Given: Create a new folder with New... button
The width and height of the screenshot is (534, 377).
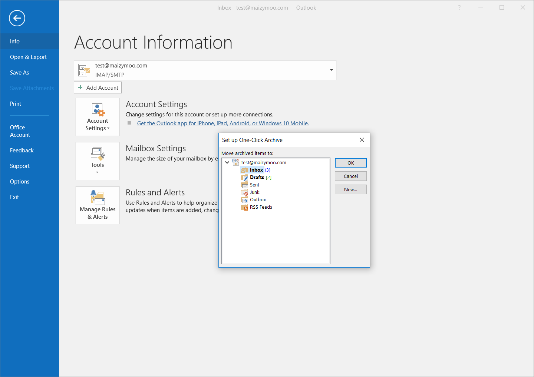Looking at the screenshot, I should pyautogui.click(x=350, y=189).
